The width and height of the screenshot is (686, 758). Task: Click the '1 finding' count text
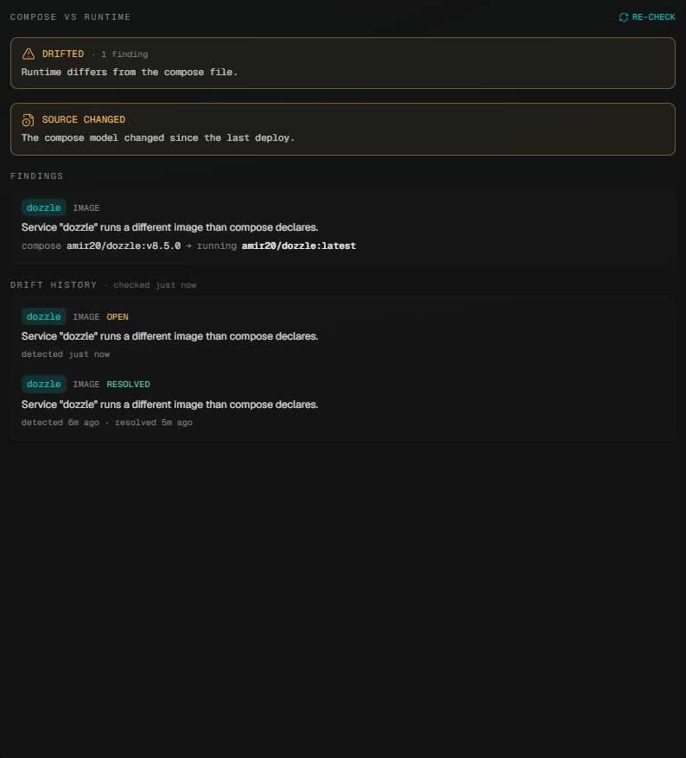click(124, 54)
